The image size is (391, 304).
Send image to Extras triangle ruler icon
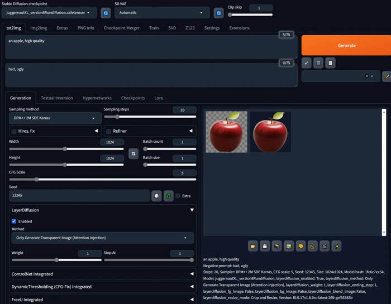pyautogui.click(x=312, y=246)
